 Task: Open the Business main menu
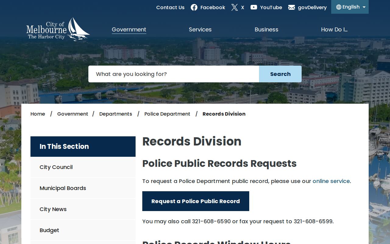pos(266,30)
